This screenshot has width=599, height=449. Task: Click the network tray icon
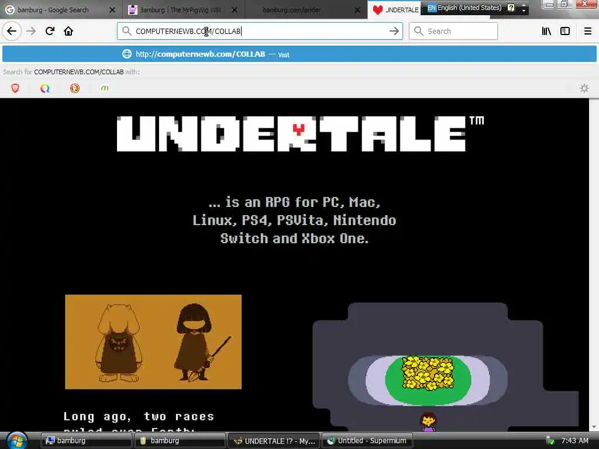pyautogui.click(x=550, y=441)
